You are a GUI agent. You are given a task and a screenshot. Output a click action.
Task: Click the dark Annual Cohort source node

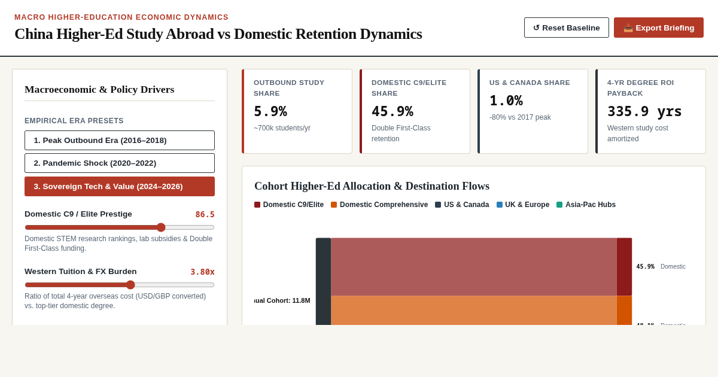point(323,281)
